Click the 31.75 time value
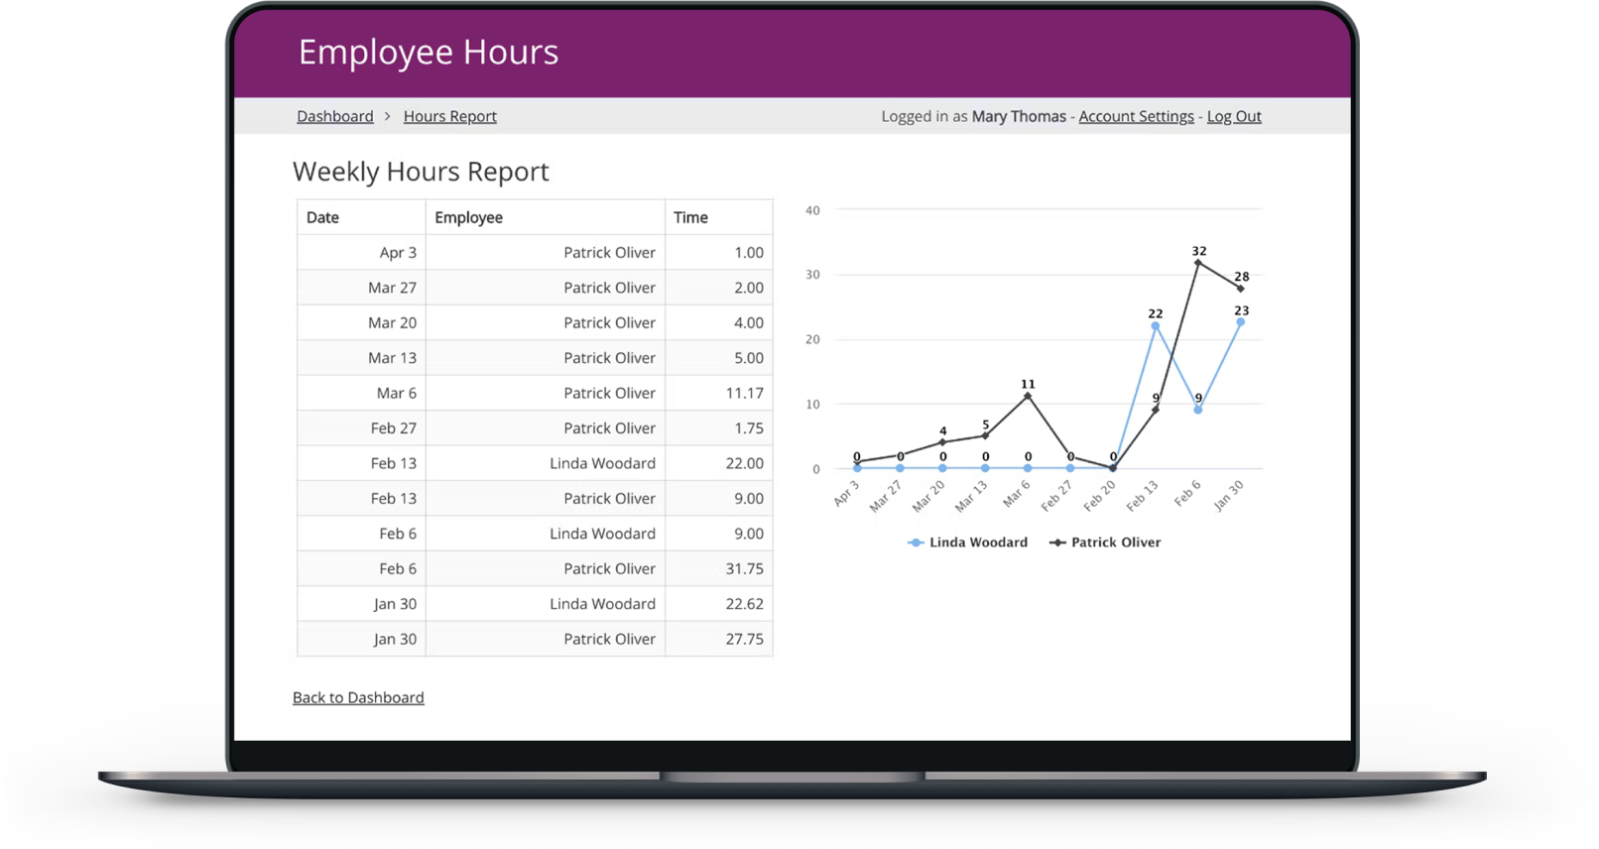 point(745,568)
